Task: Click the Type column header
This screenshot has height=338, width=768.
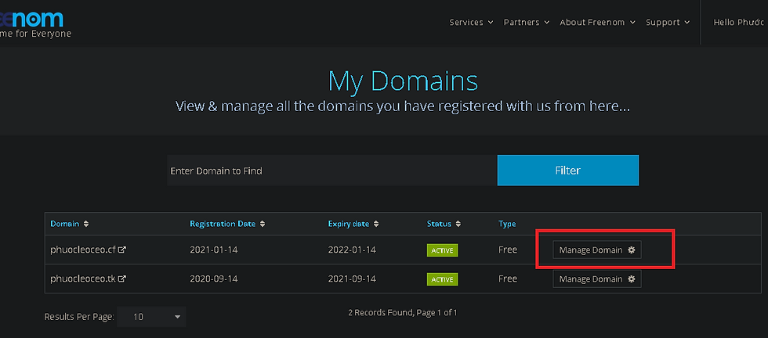Action: pos(507,224)
